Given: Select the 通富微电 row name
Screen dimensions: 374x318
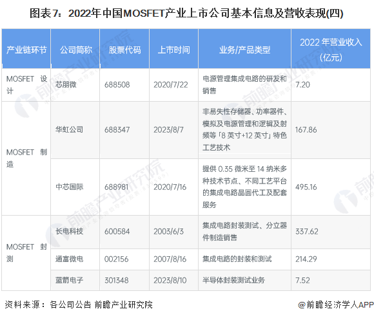Looking at the screenshot, I should click(x=70, y=259).
